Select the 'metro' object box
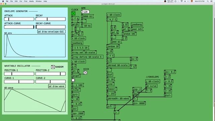Screen dimensions: 215x121 (x=75, y=24)
